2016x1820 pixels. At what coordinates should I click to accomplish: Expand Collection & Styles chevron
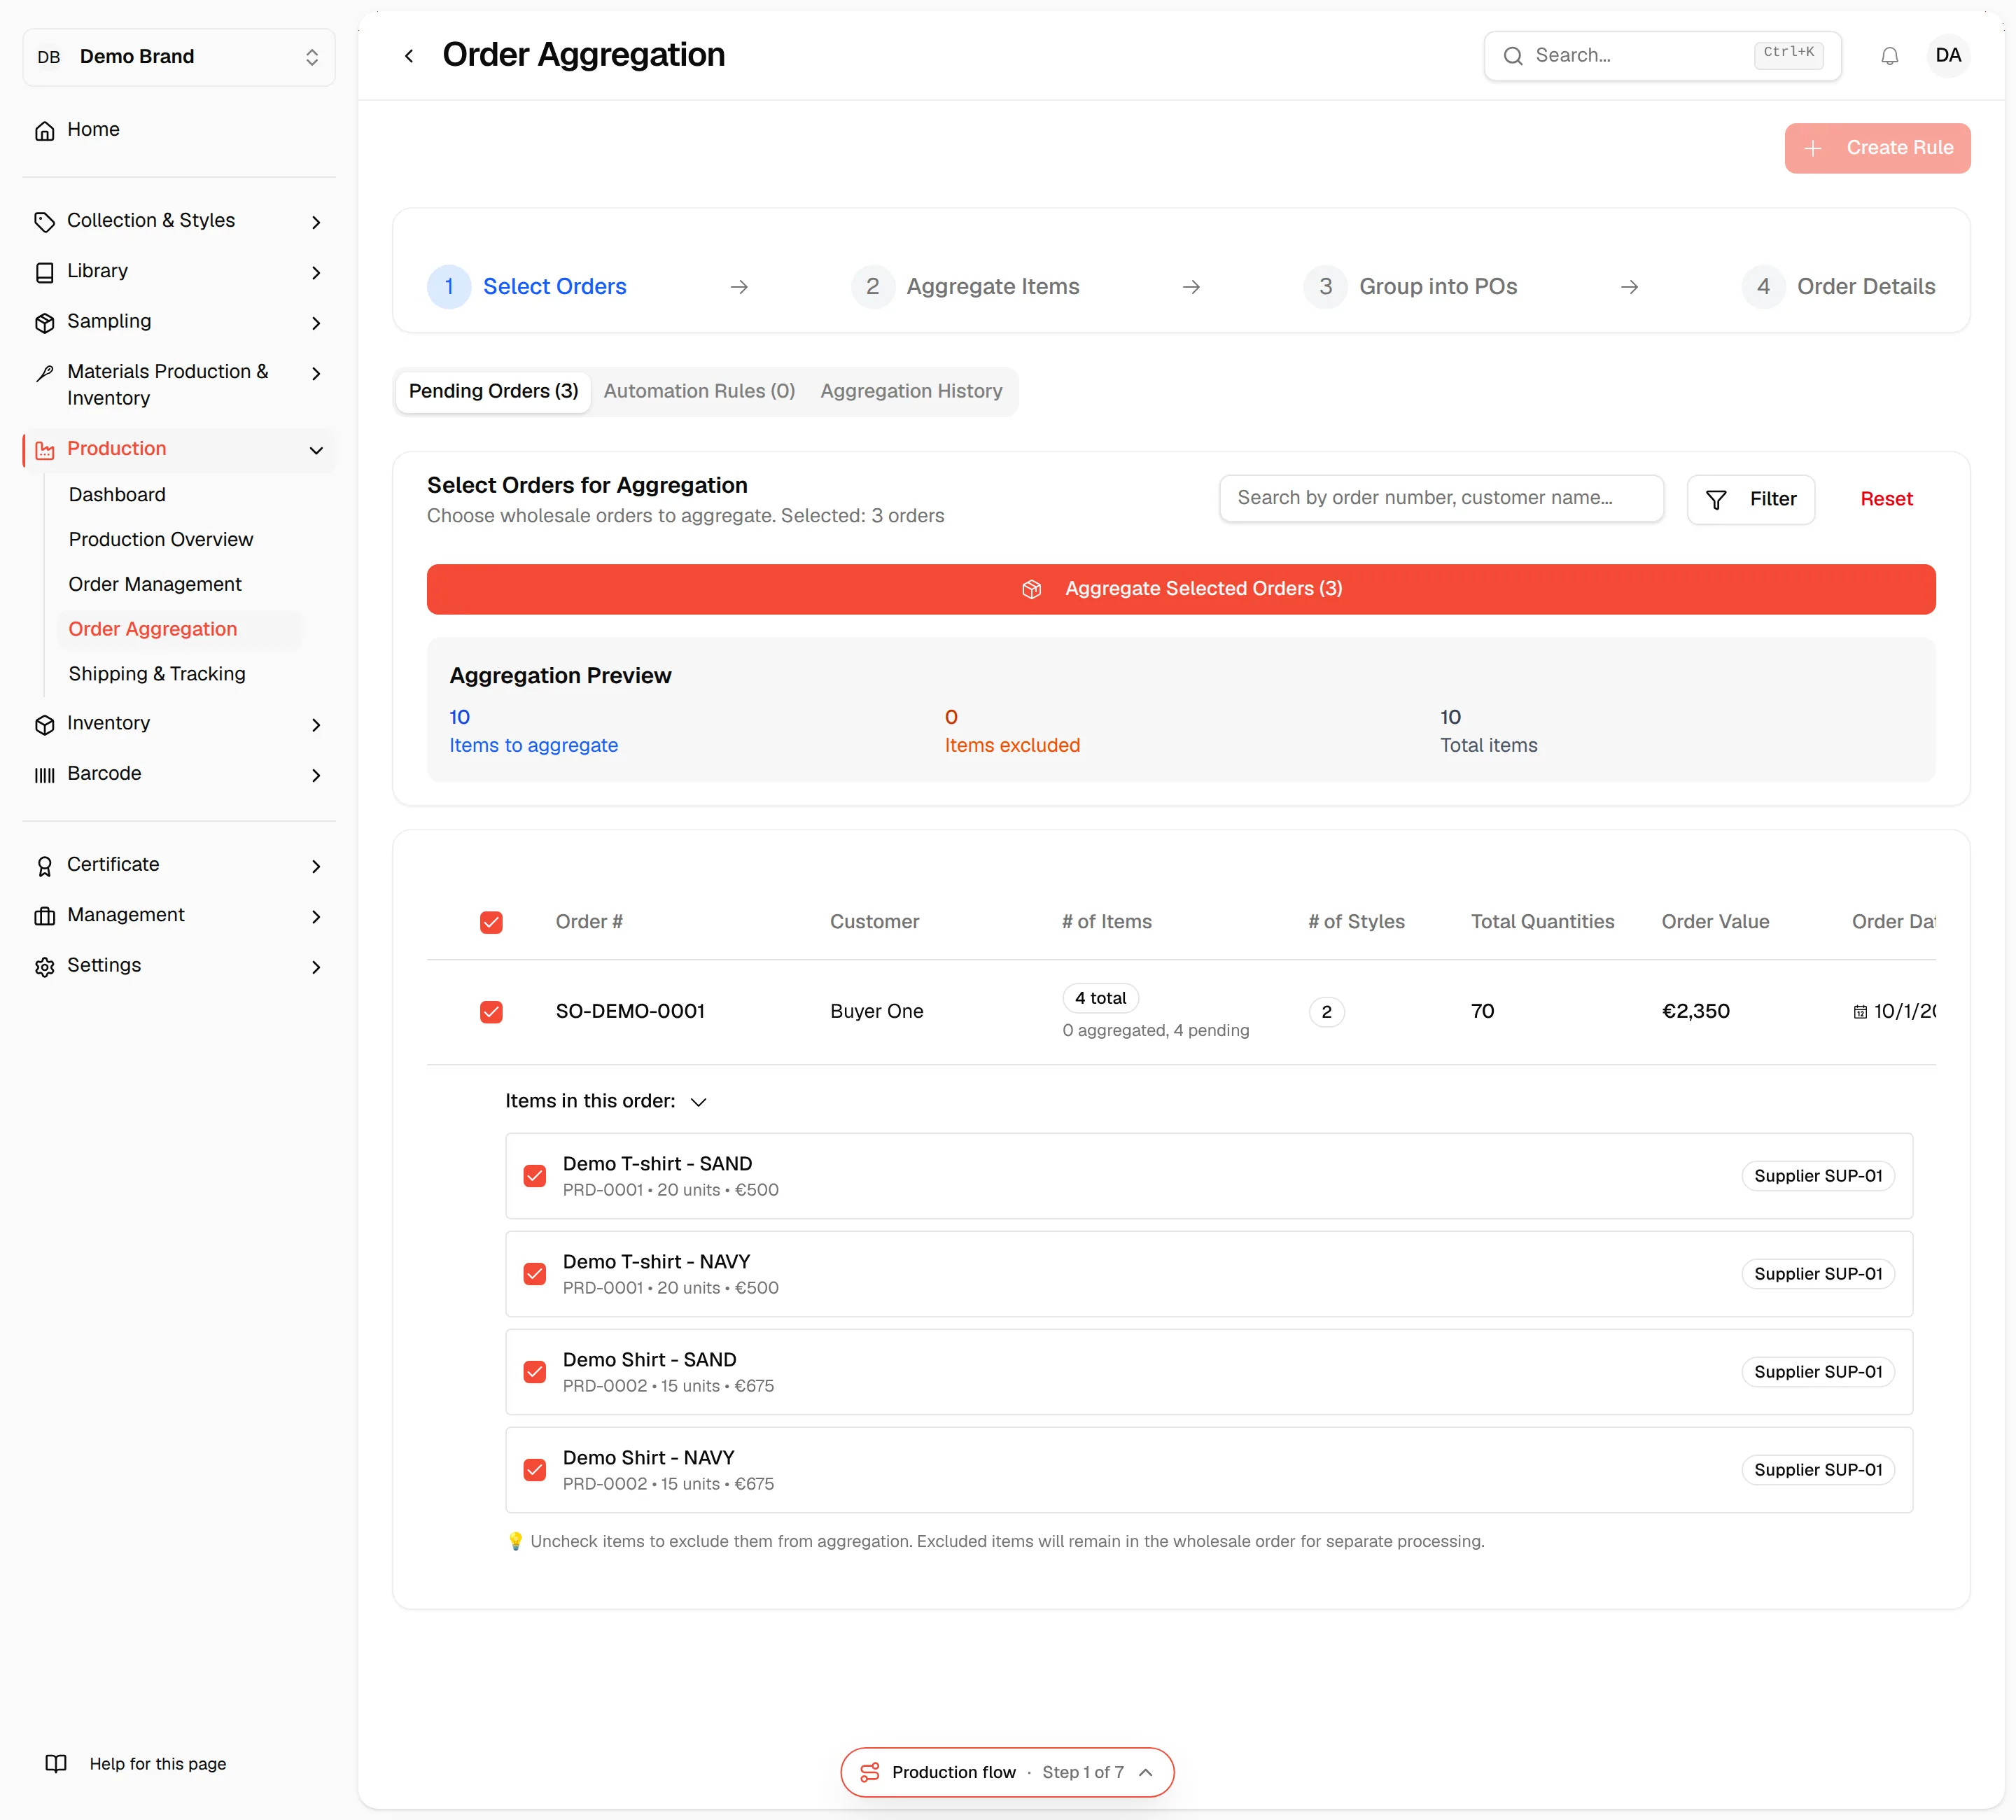click(316, 222)
